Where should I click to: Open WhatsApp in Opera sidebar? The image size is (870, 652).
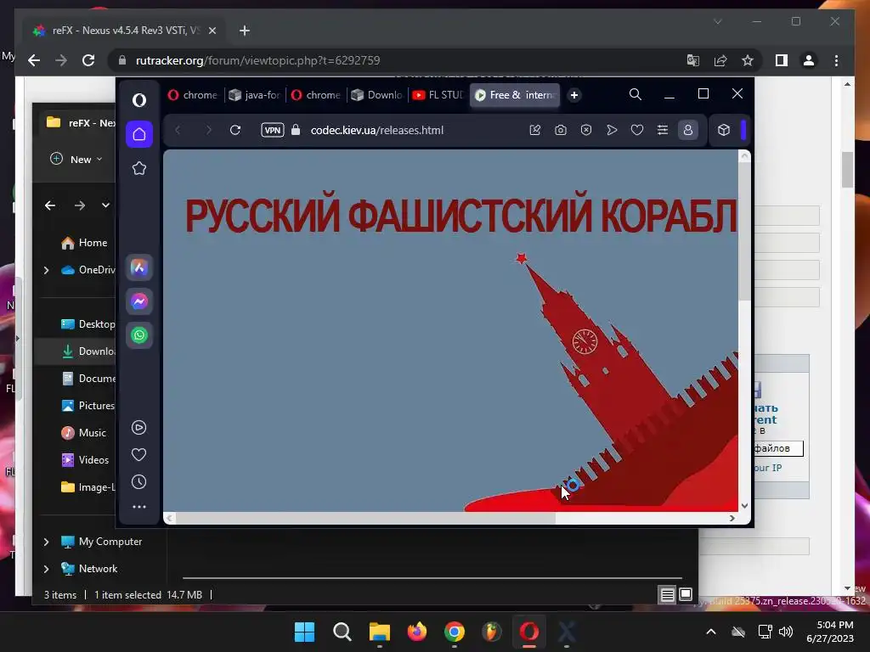[139, 334]
